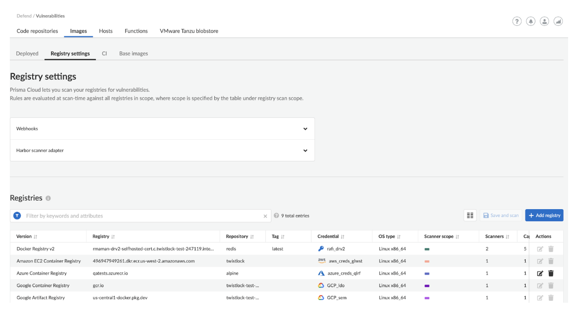This screenshot has width=569, height=309.
Task: Click the blue filter funnel icon
Action: pyautogui.click(x=17, y=216)
